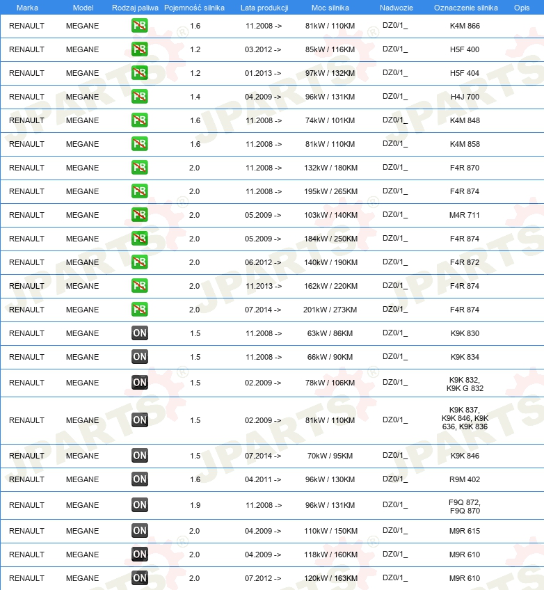Viewport: 544px width, 590px height.
Task: Click the Opis column header
Action: pos(522,8)
